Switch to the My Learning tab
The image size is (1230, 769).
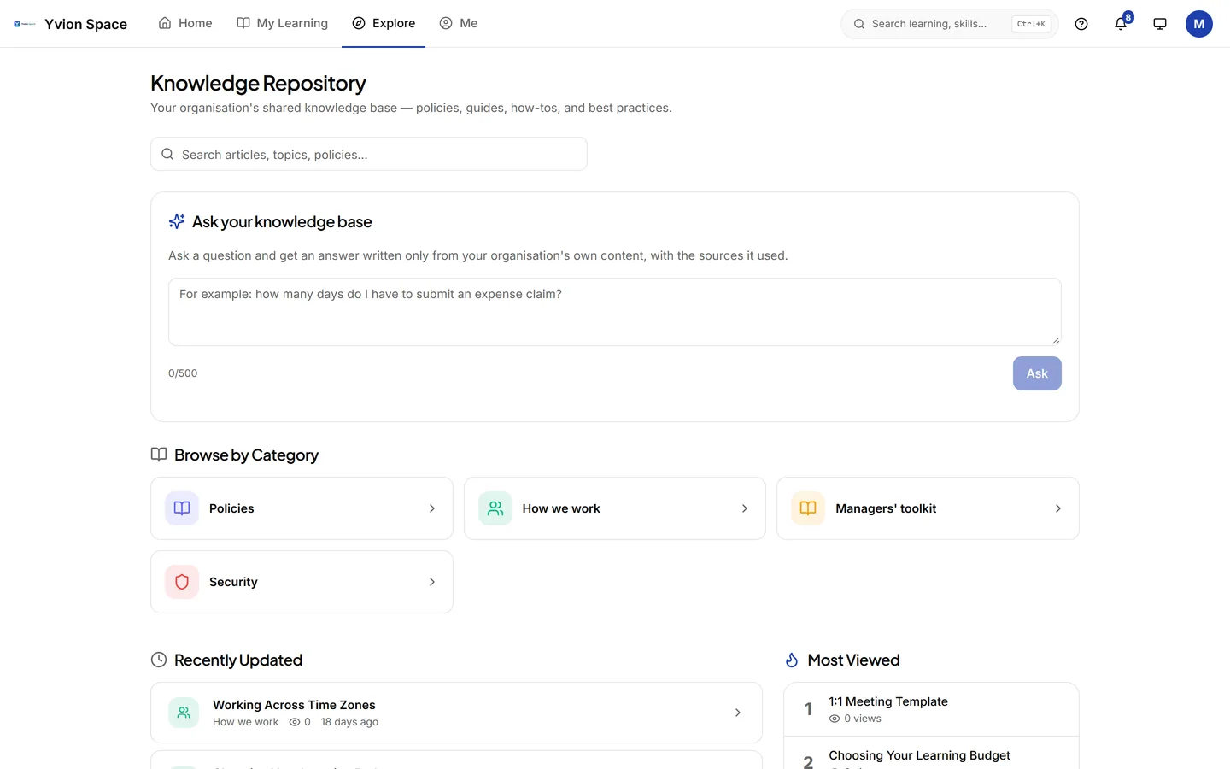point(283,23)
